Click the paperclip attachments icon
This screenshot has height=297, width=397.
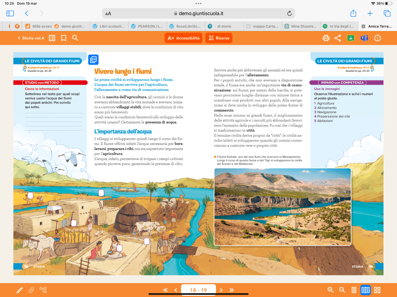click(31, 290)
